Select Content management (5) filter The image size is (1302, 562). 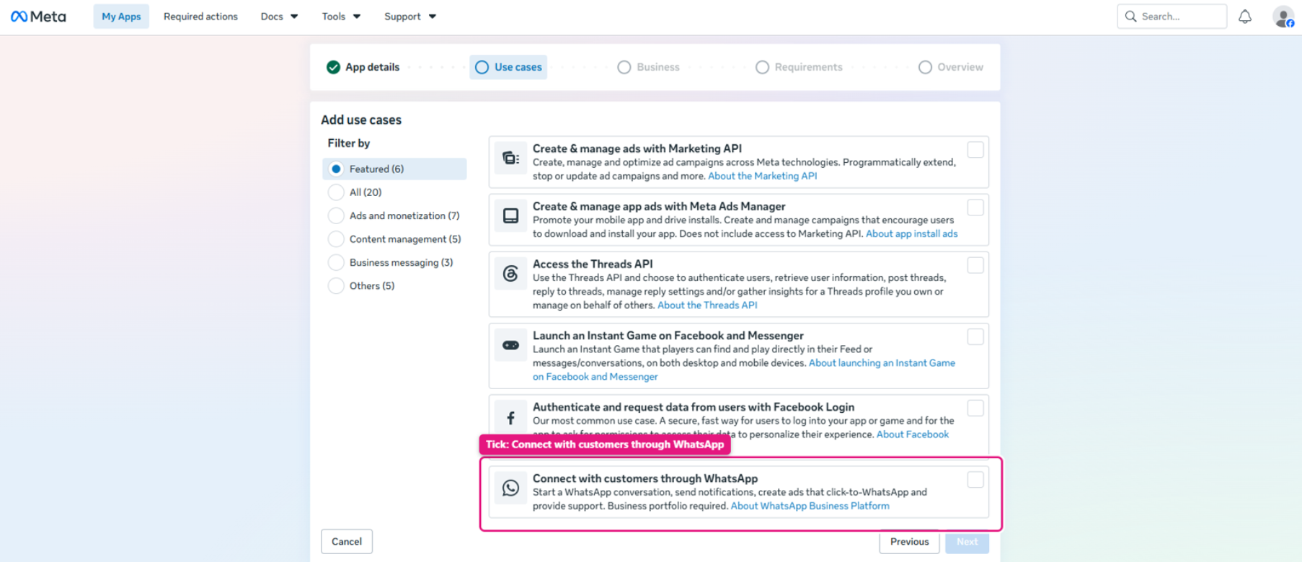pyautogui.click(x=394, y=239)
